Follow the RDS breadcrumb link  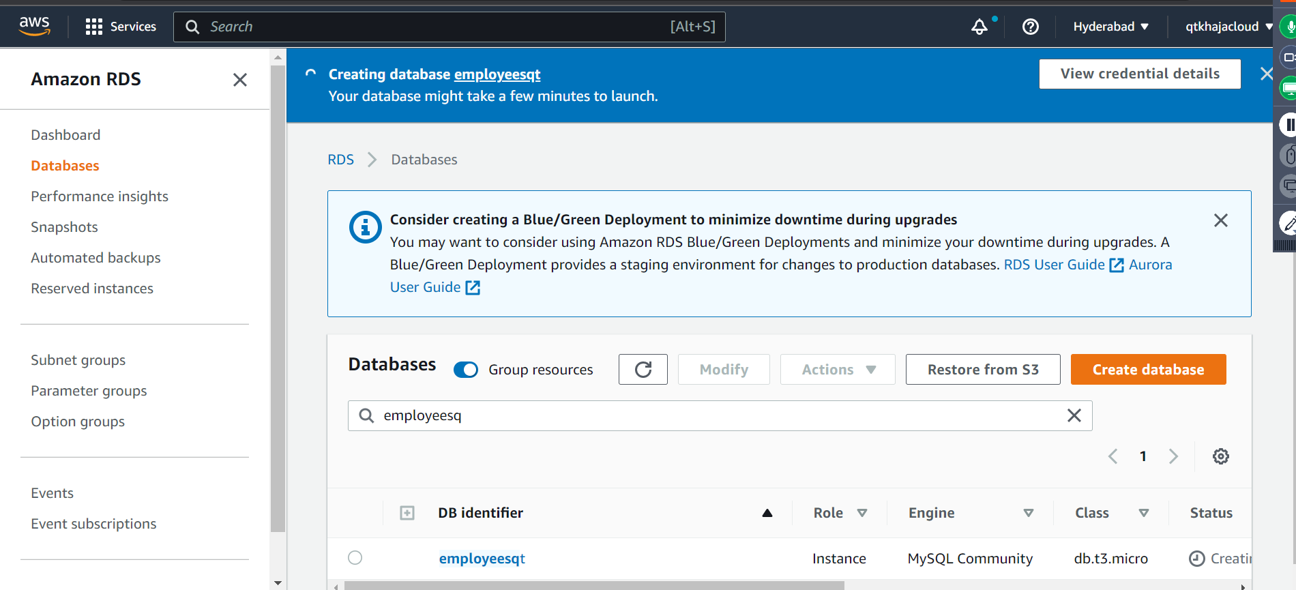(x=340, y=160)
